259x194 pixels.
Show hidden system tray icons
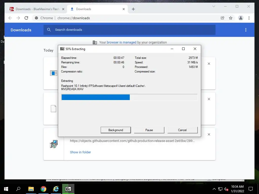point(214,189)
